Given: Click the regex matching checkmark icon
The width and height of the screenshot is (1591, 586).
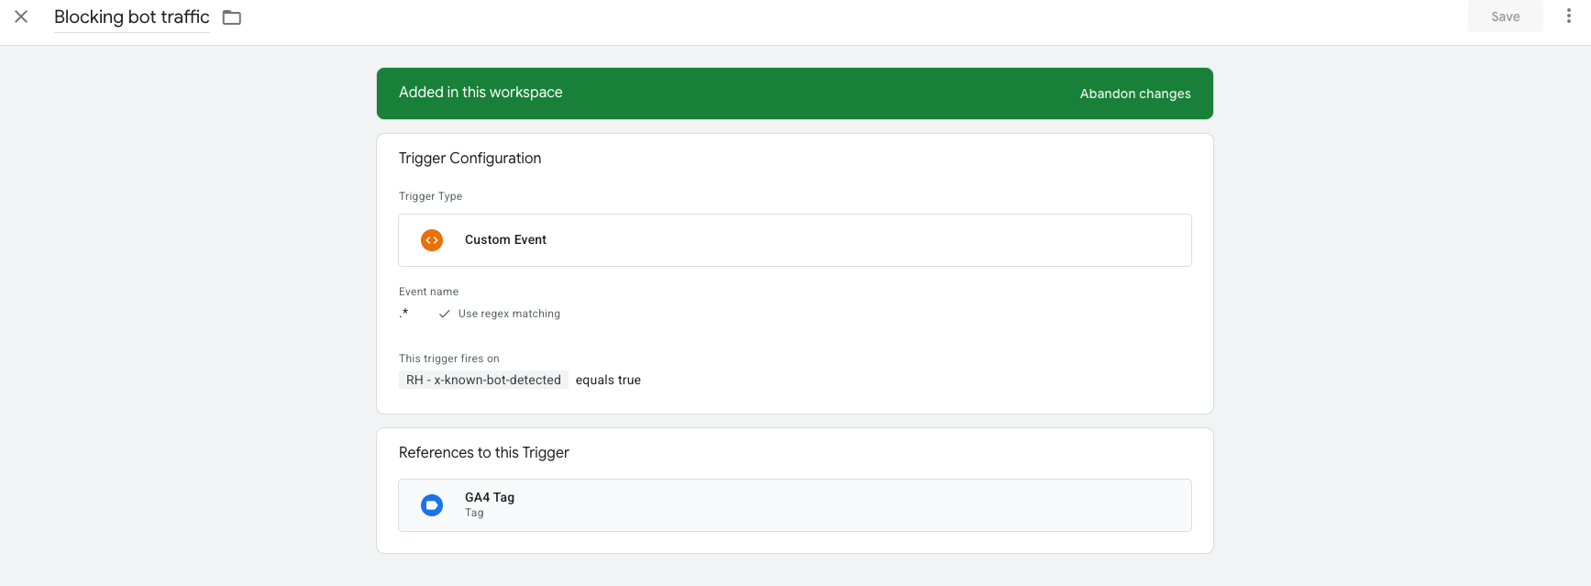Looking at the screenshot, I should 444,314.
